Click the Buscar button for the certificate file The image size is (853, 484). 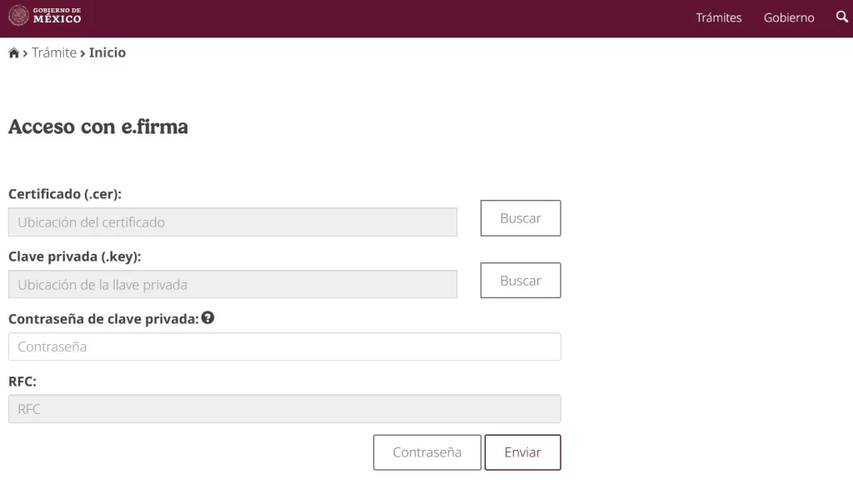(x=521, y=218)
